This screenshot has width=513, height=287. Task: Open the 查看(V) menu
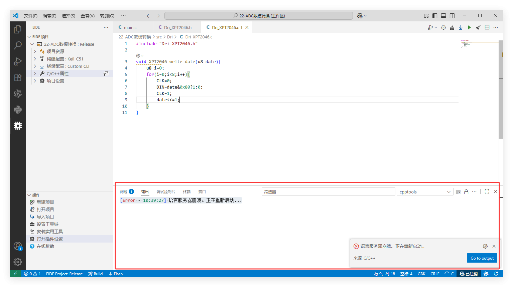click(x=88, y=16)
